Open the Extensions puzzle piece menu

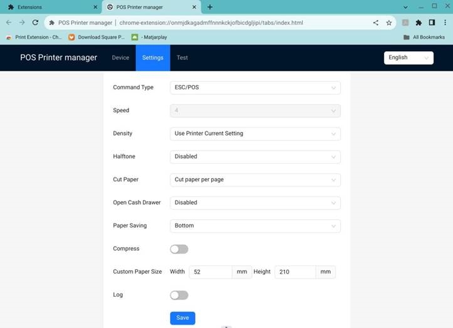click(x=419, y=22)
